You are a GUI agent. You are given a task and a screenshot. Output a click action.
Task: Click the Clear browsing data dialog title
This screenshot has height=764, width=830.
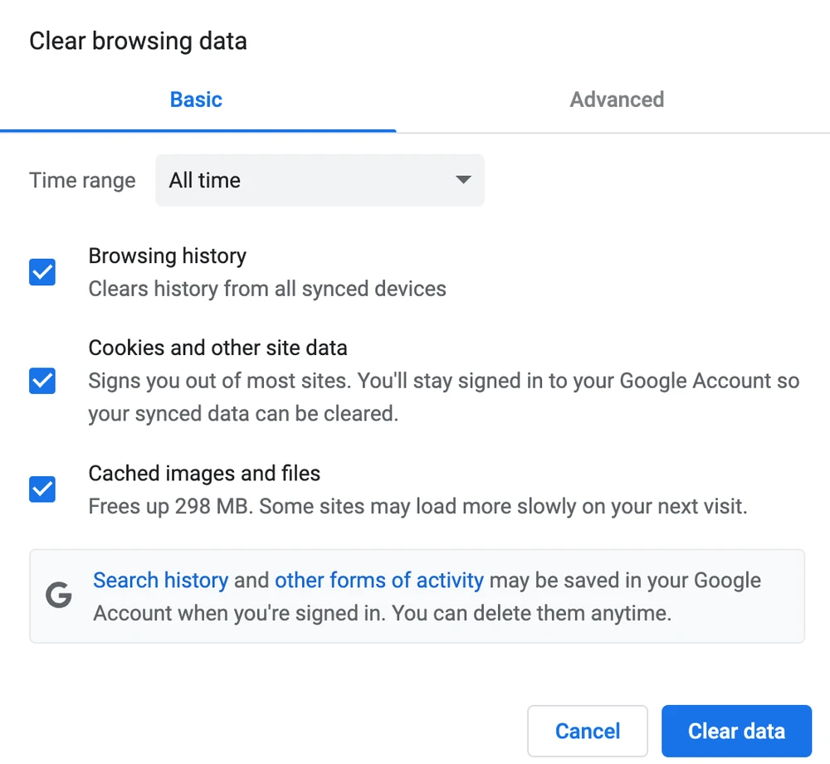138,41
